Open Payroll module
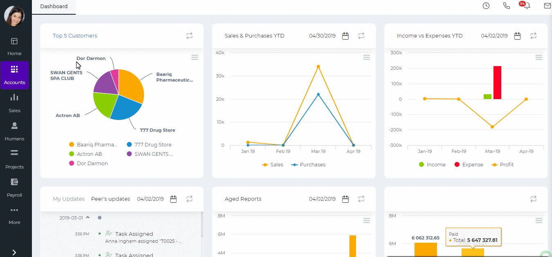 point(14,188)
